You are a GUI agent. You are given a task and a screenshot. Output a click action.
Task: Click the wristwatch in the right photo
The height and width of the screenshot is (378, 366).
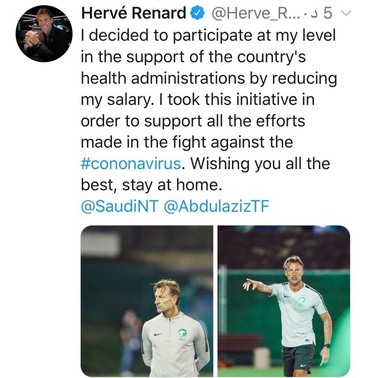tap(327, 346)
